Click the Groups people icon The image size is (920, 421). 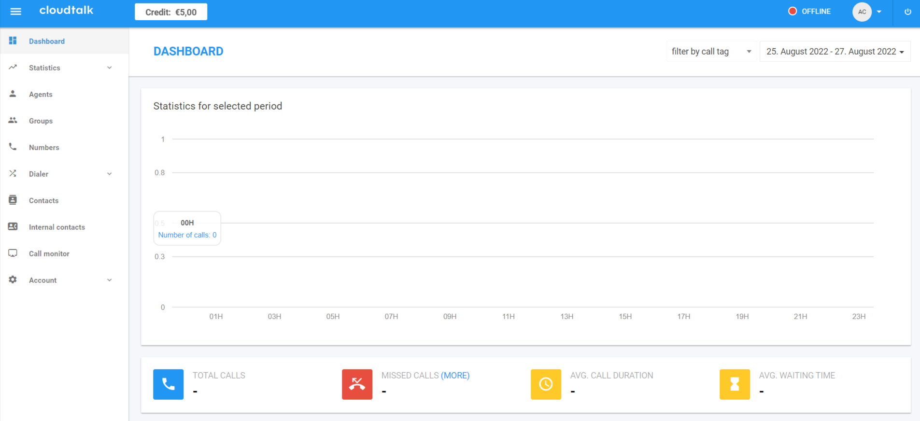[x=13, y=120]
